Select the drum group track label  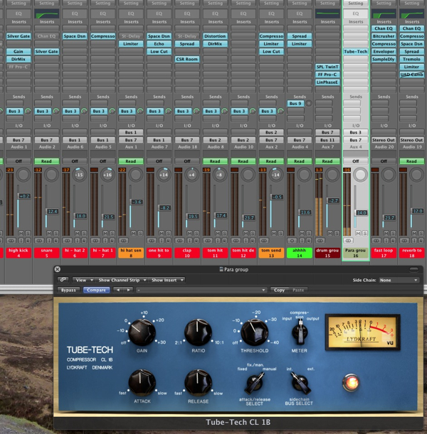[327, 254]
